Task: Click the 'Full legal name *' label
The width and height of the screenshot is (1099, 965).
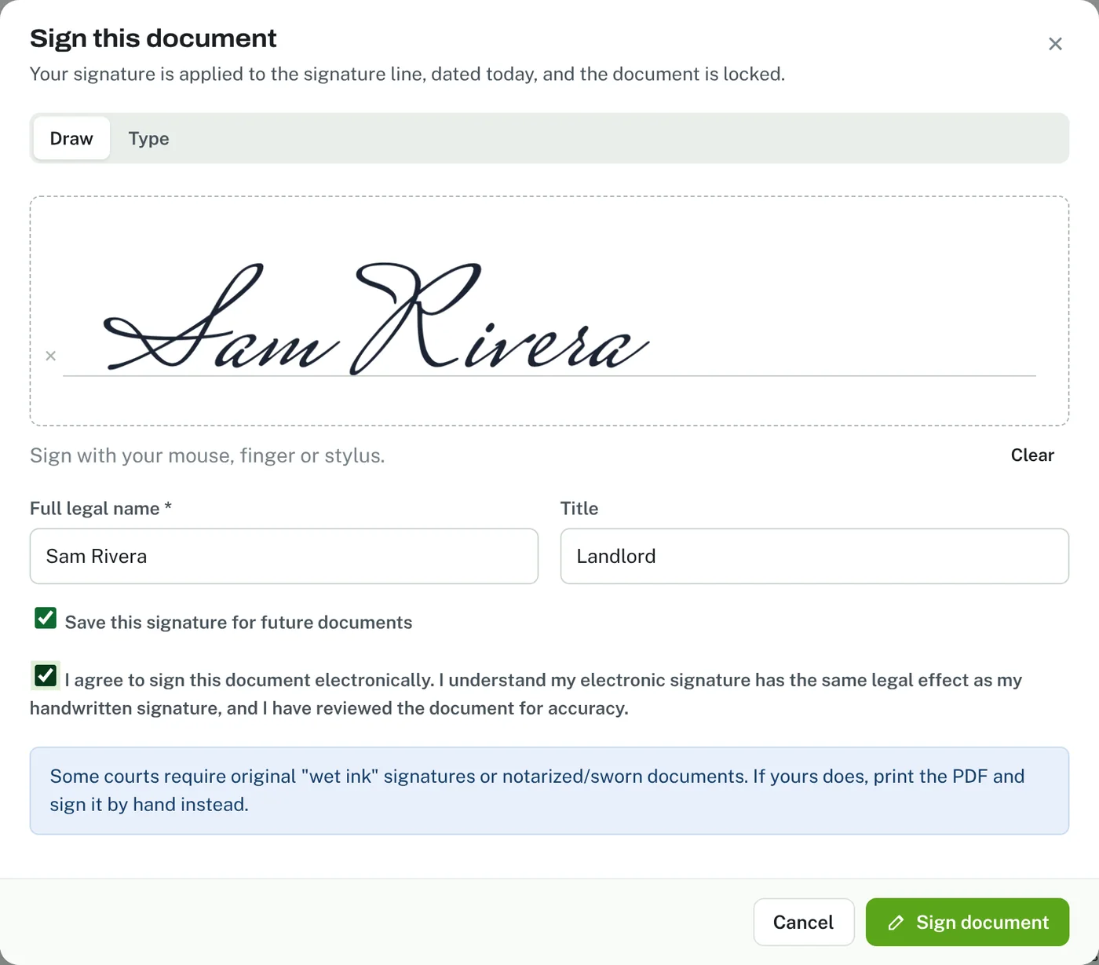Action: coord(100,508)
